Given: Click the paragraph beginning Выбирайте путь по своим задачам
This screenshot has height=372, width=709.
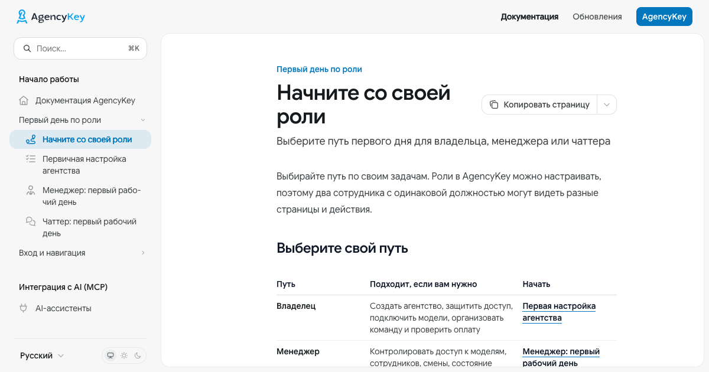Looking at the screenshot, I should 439,193.
